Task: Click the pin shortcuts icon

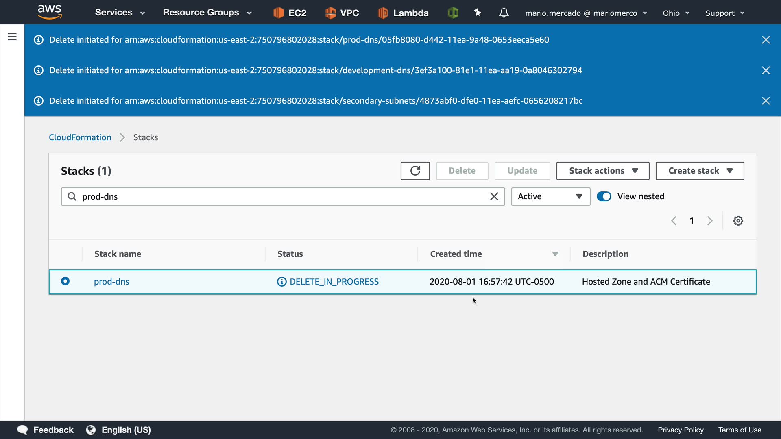Action: point(478,13)
